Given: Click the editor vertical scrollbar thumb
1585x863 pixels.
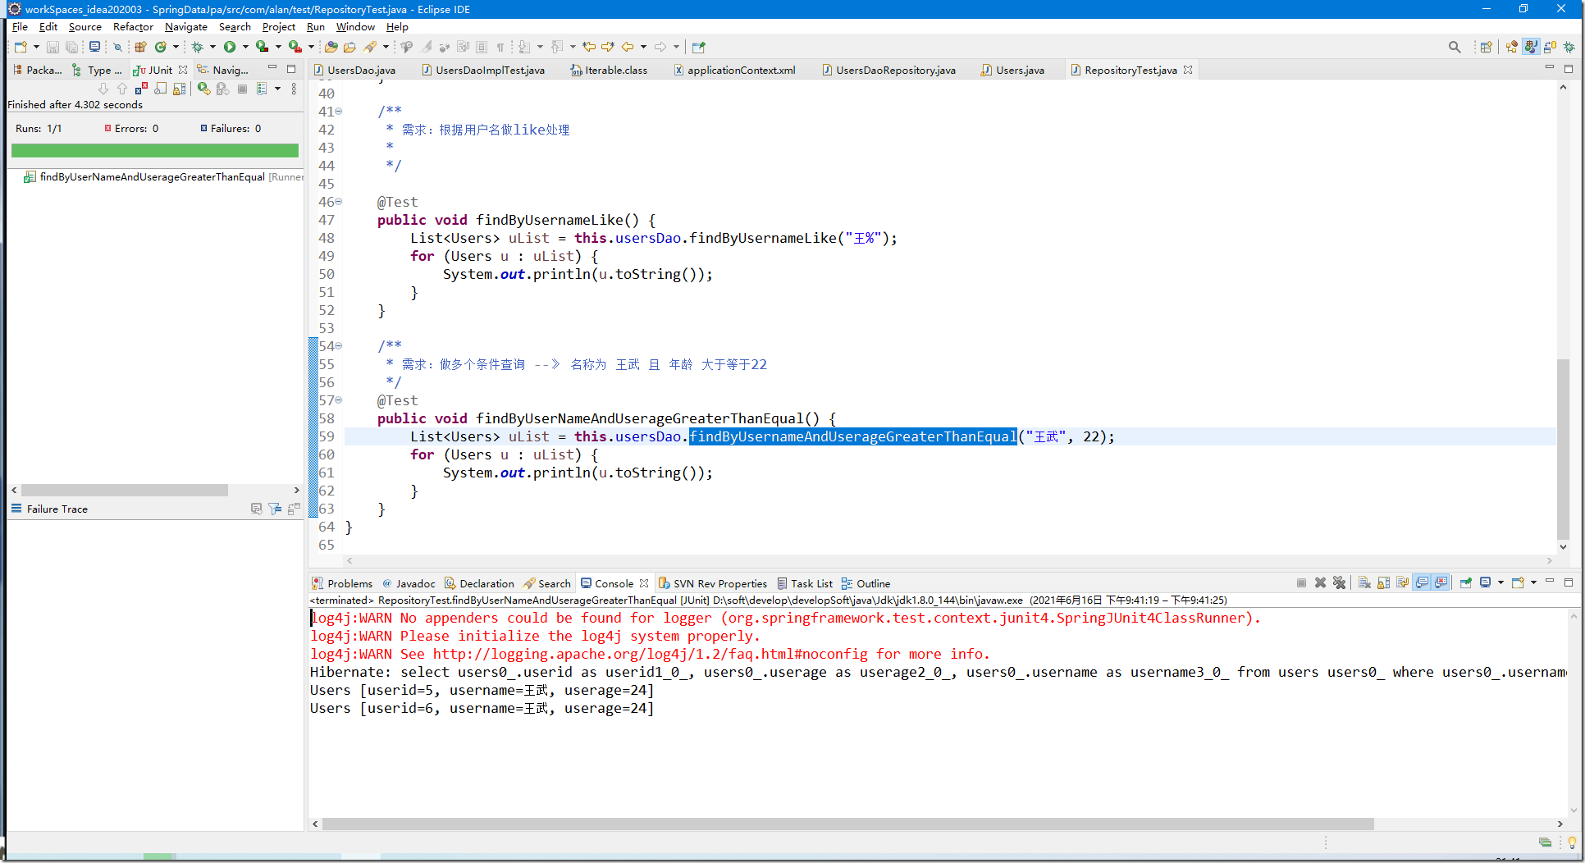Looking at the screenshot, I should (1563, 450).
